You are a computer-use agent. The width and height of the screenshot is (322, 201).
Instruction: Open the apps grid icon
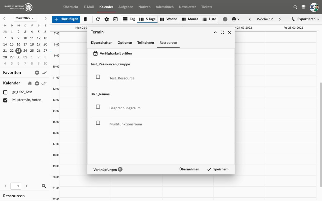tap(303, 7)
